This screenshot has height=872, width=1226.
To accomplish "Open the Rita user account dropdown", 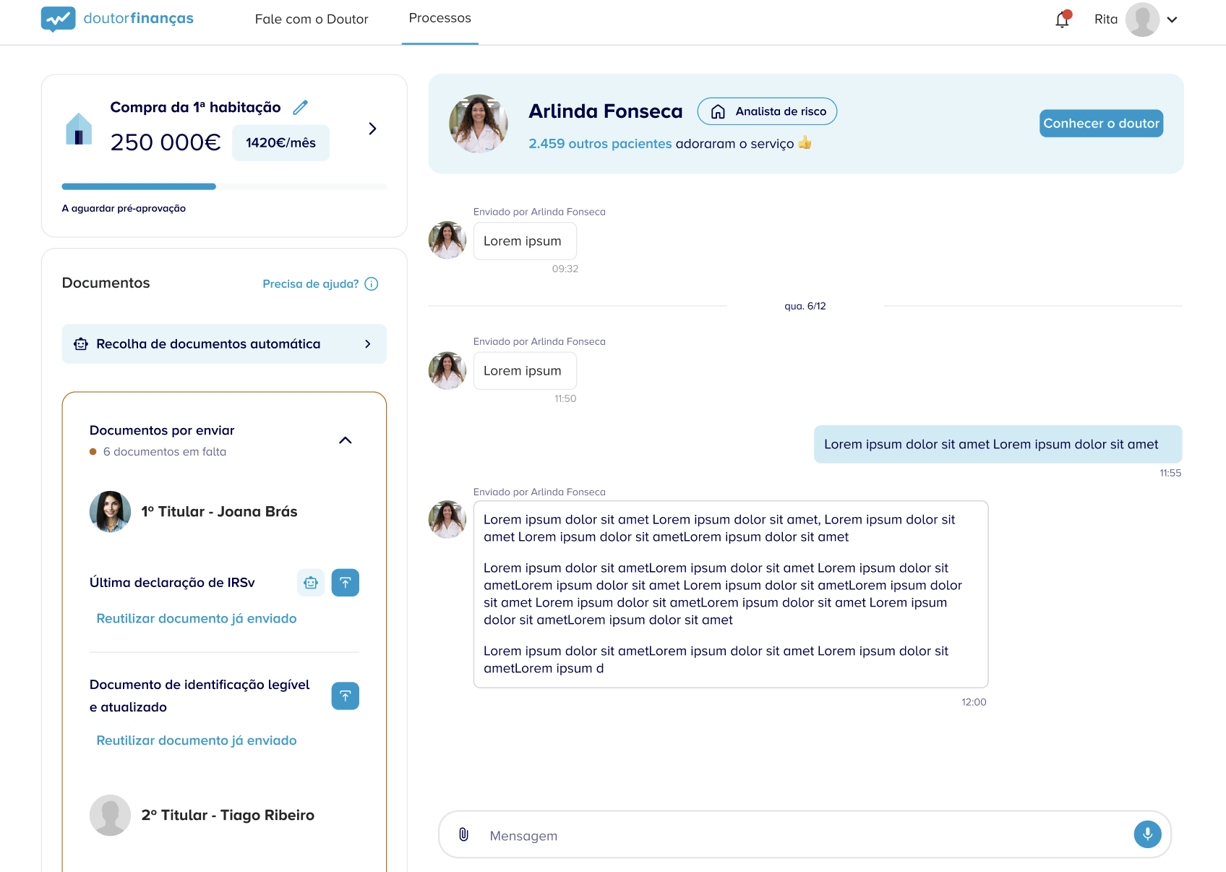I will click(x=1171, y=20).
